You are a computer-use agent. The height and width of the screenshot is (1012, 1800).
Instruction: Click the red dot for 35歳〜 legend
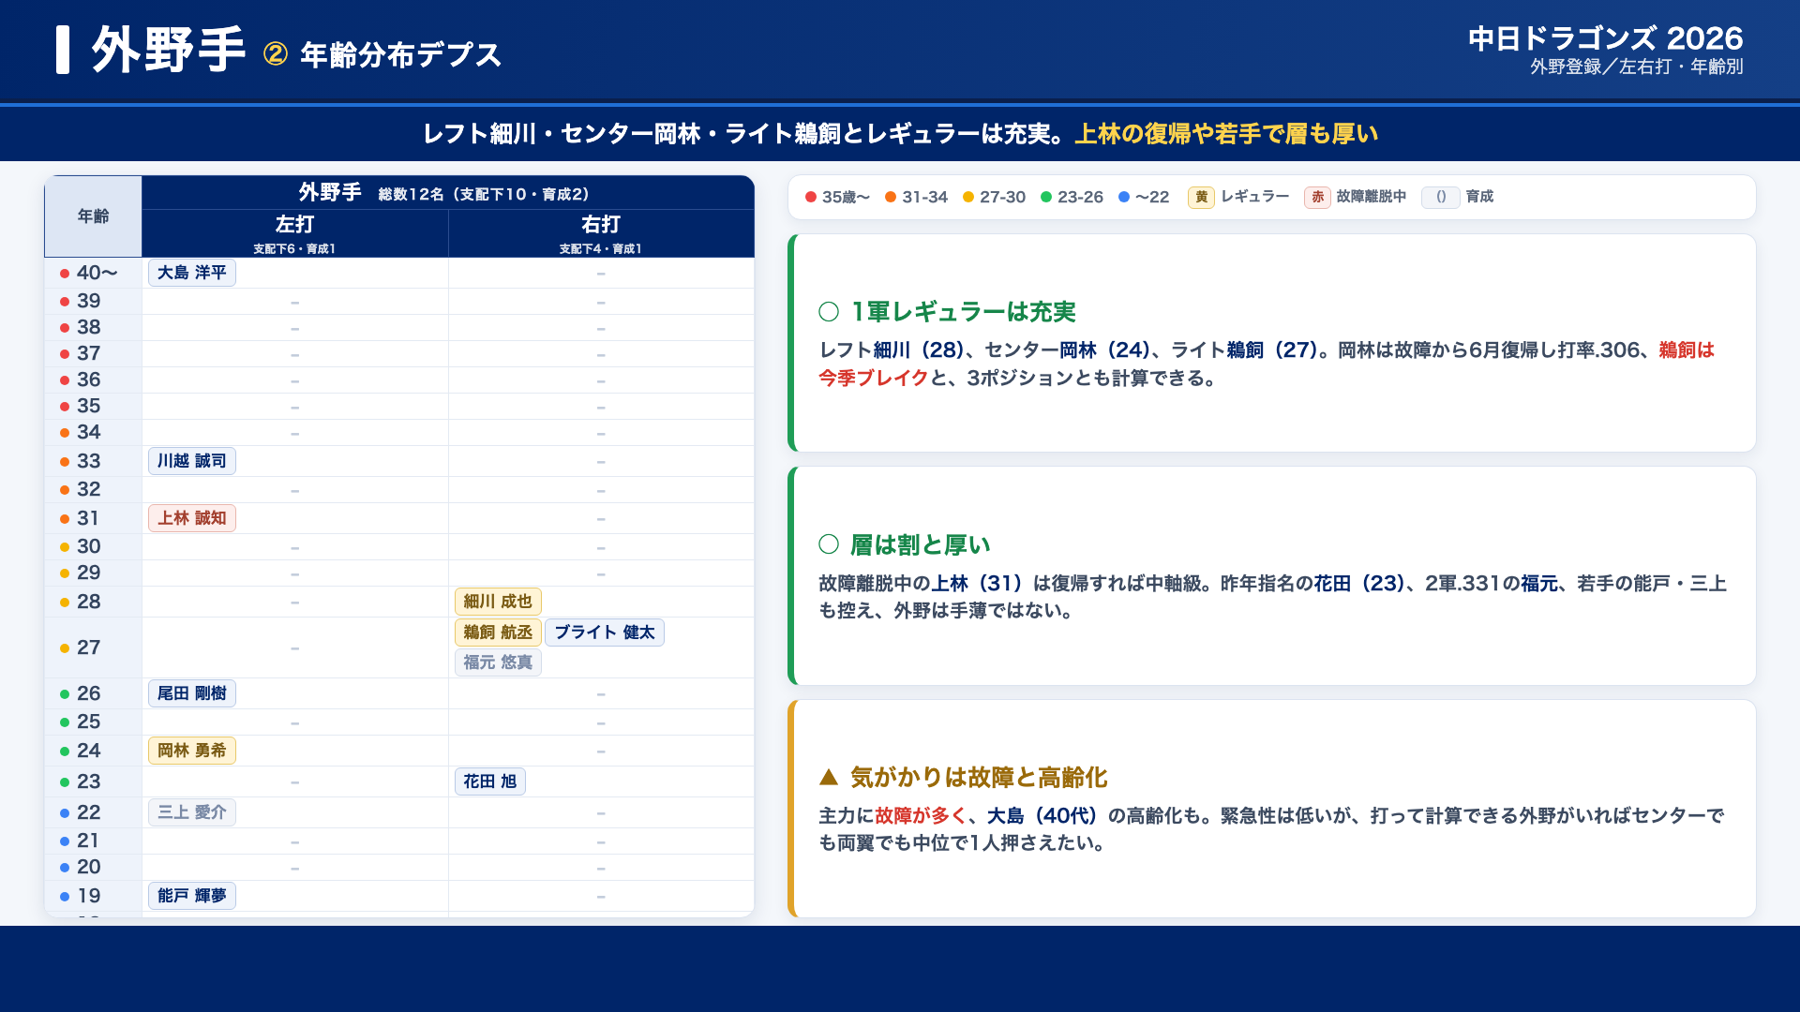tap(810, 197)
